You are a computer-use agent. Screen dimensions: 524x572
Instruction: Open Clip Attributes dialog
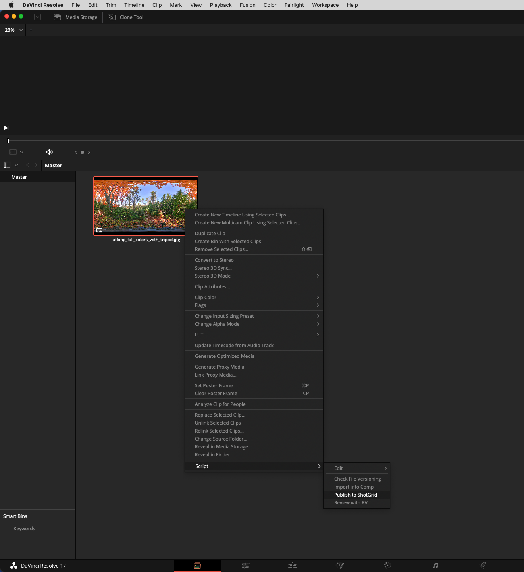click(x=254, y=287)
